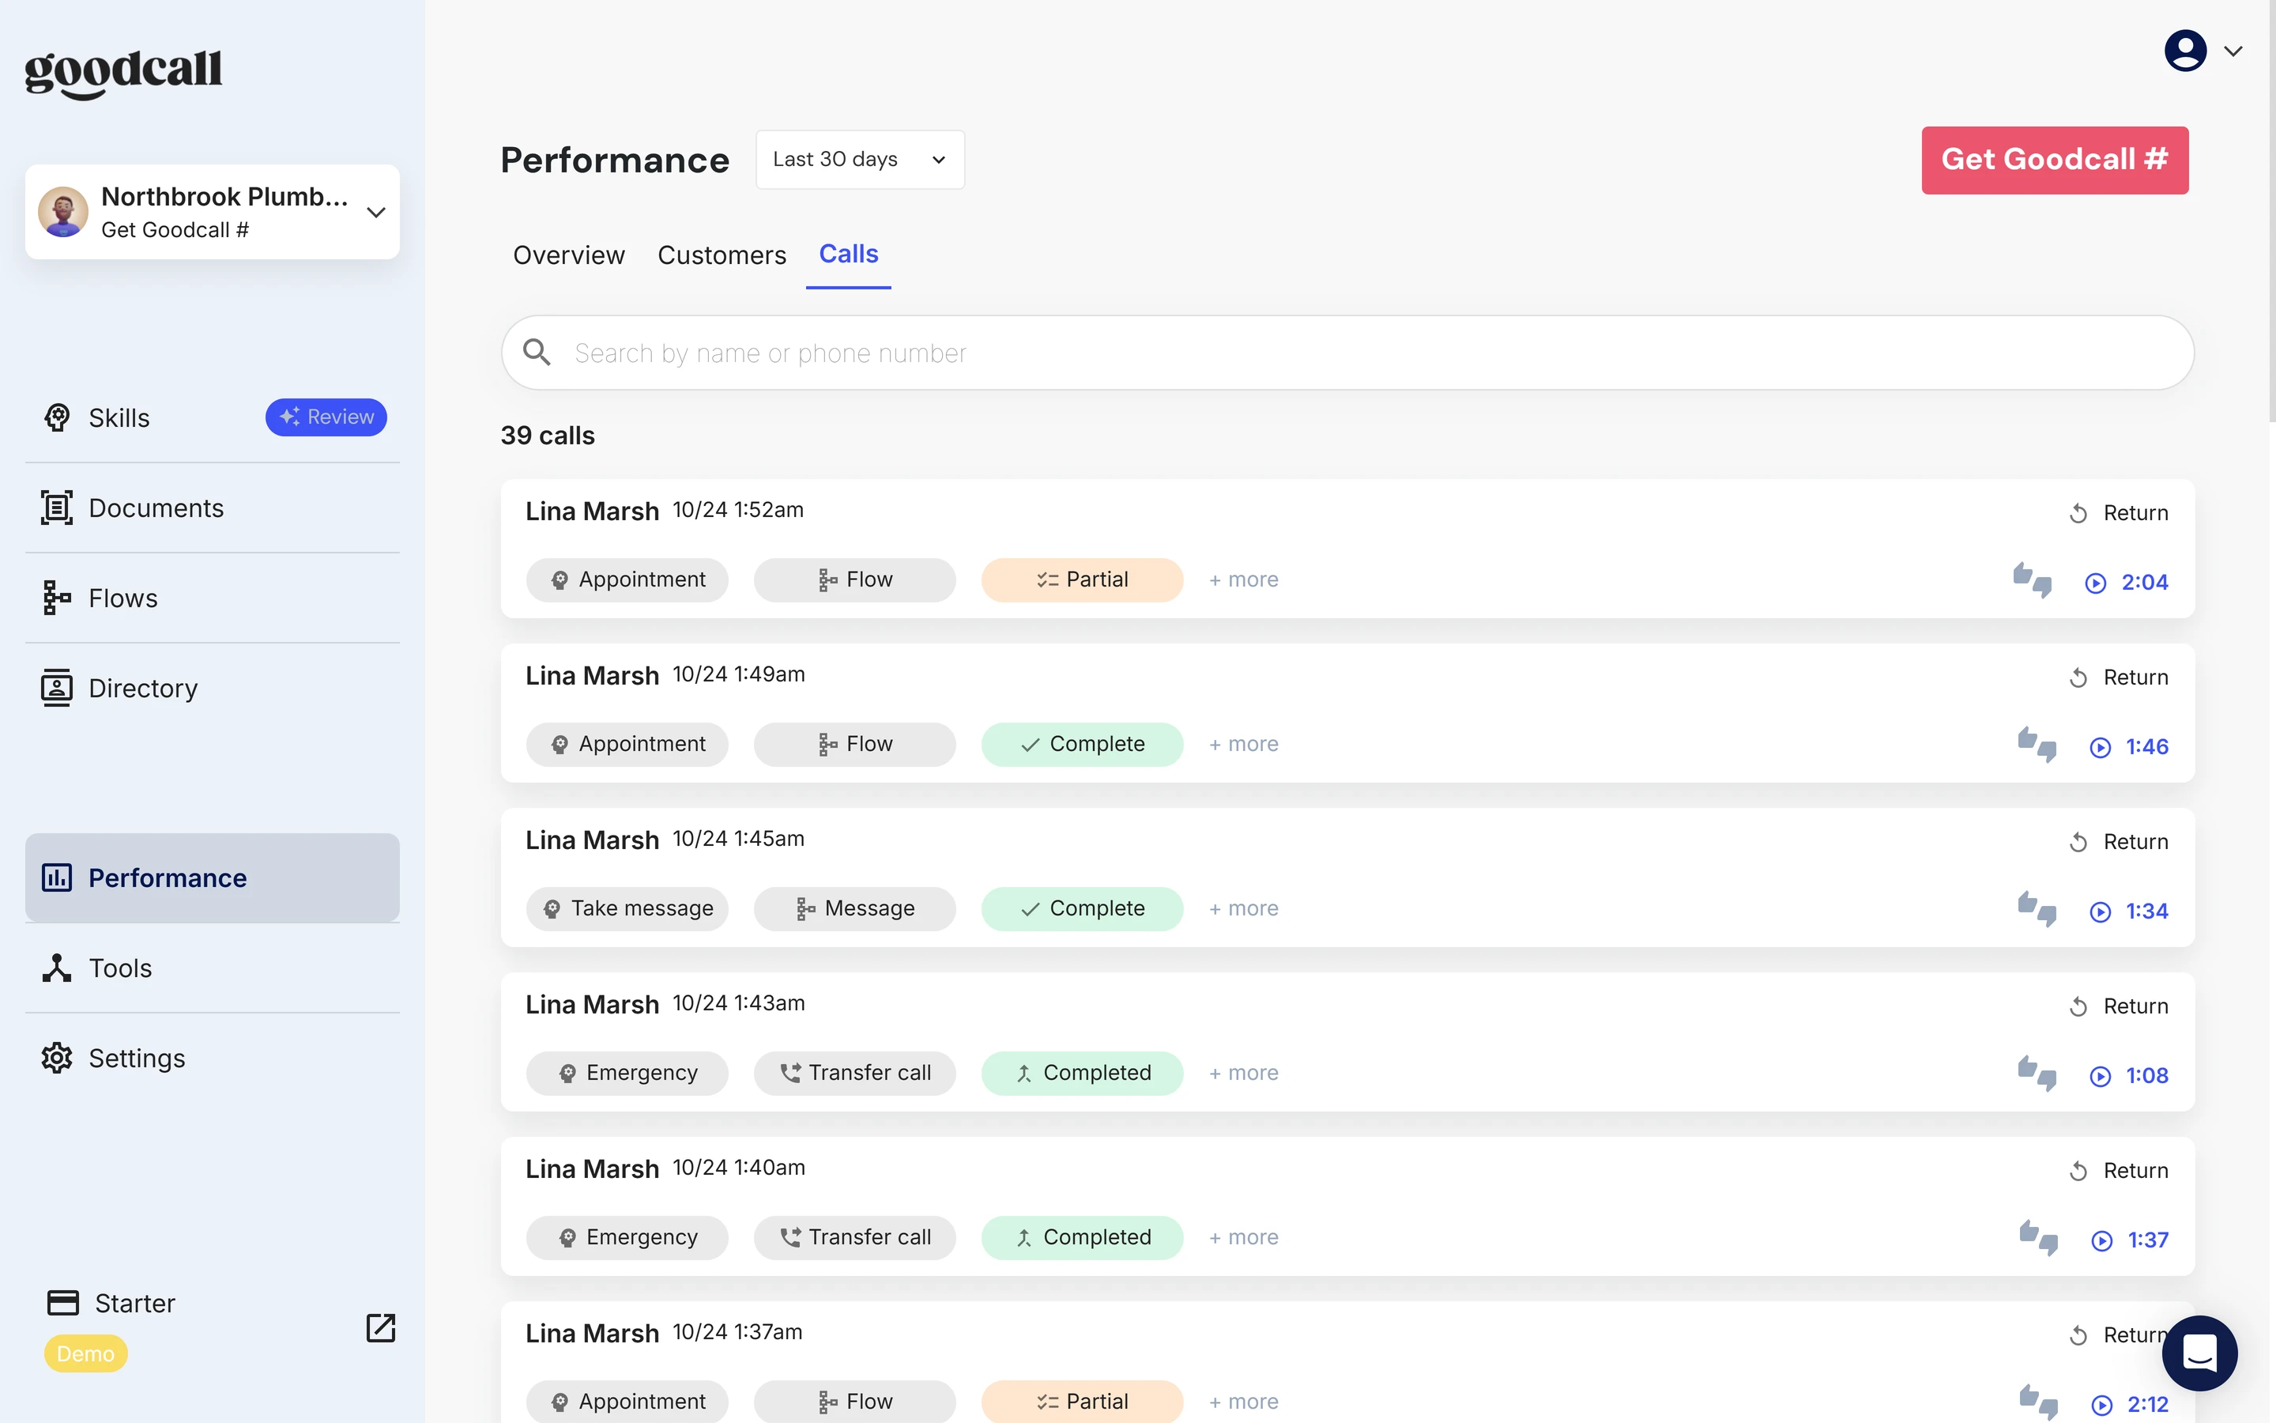
Task: Rate the 1:49am call with thumbs icon
Action: click(x=2037, y=745)
